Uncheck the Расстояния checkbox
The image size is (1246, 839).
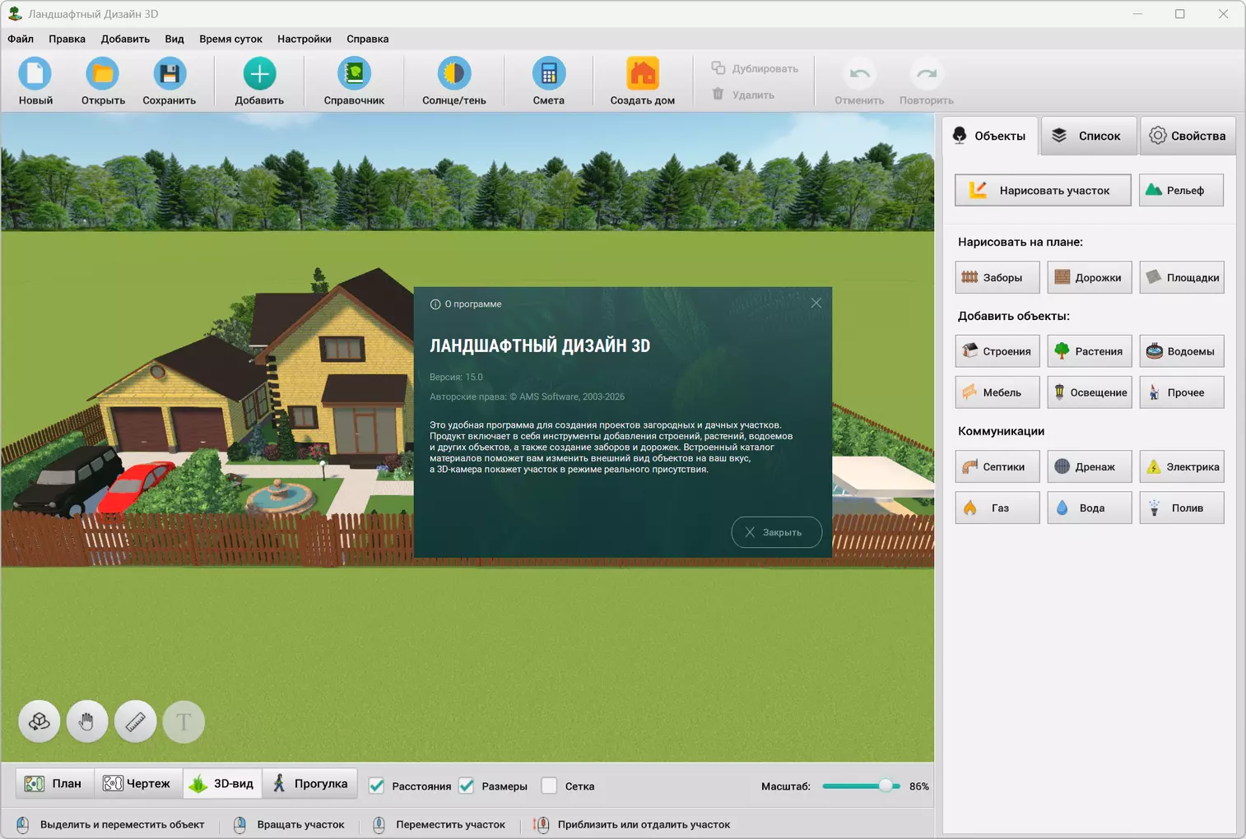pos(377,786)
